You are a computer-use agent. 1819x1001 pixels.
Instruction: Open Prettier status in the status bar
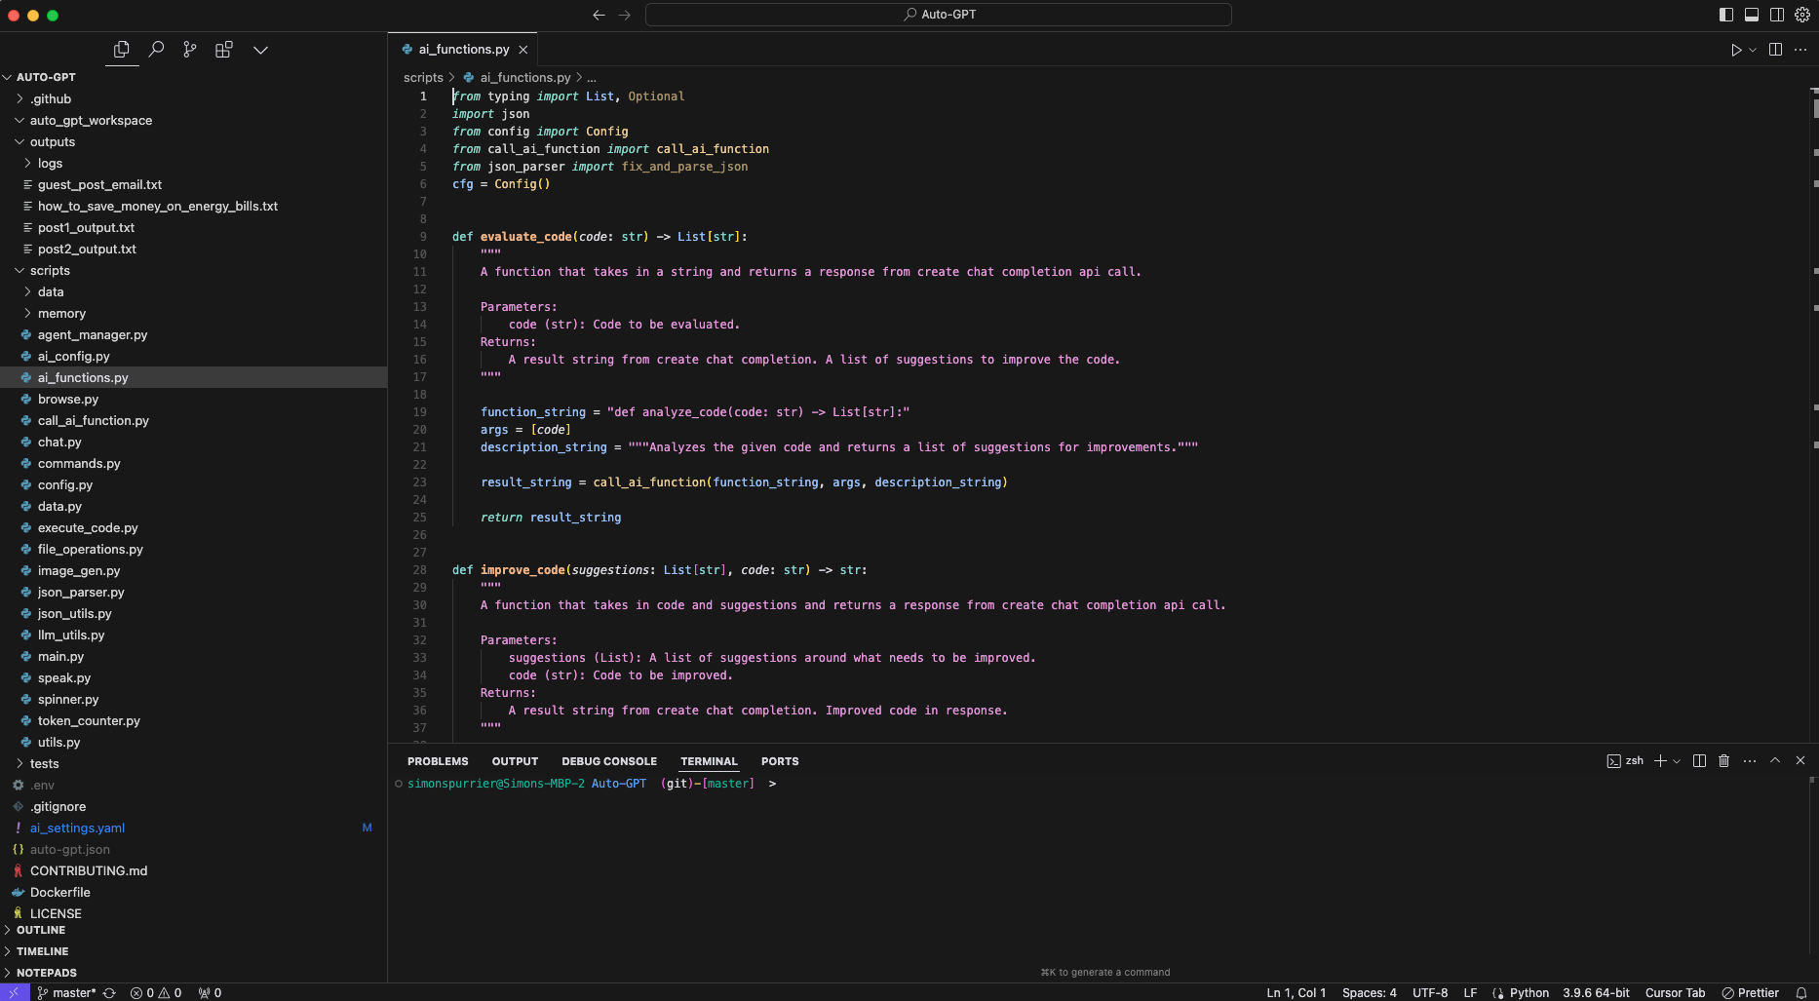tap(1750, 992)
